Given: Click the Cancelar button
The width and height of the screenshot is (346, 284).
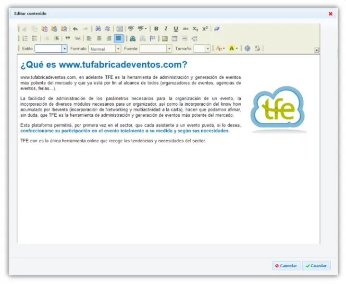Looking at the screenshot, I should coord(286,266).
